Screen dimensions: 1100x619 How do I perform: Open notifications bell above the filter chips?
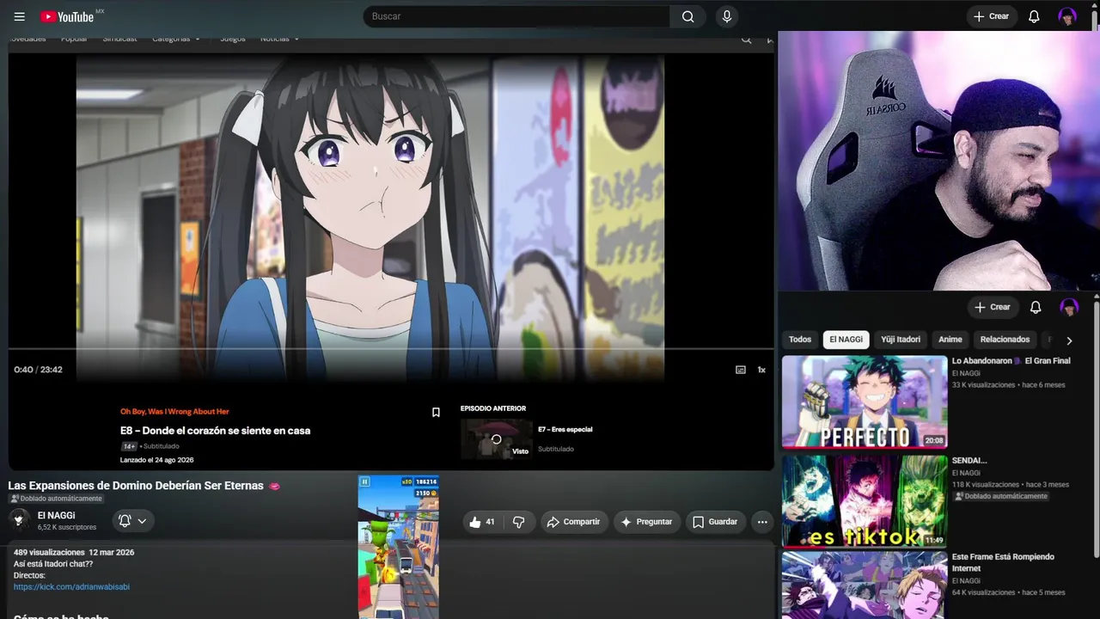click(x=1036, y=307)
